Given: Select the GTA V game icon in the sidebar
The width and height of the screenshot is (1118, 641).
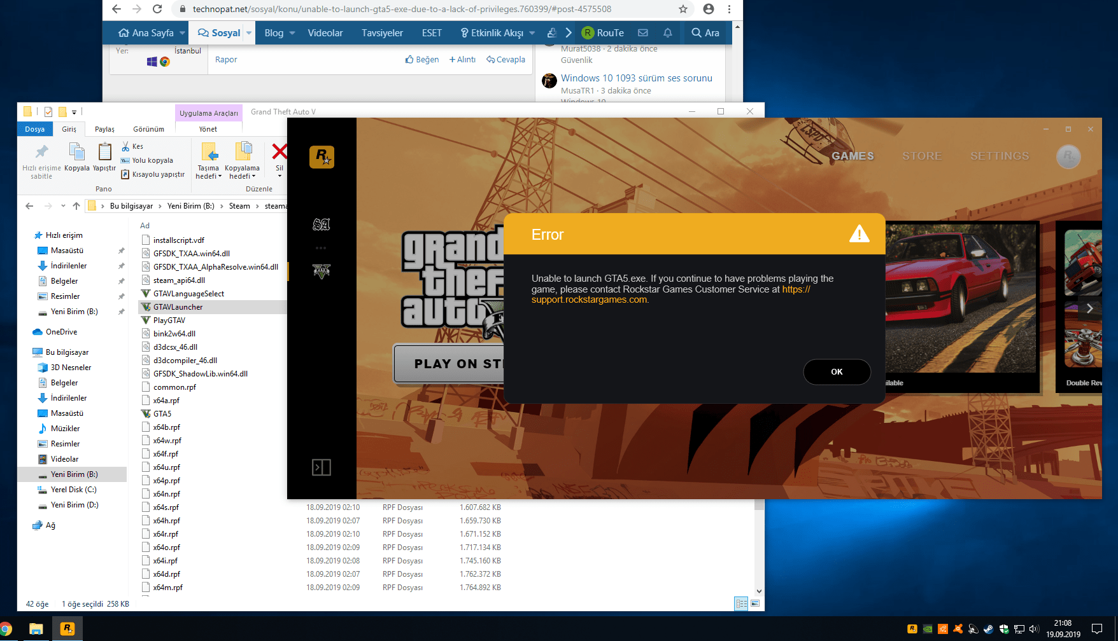Looking at the screenshot, I should click(x=322, y=272).
